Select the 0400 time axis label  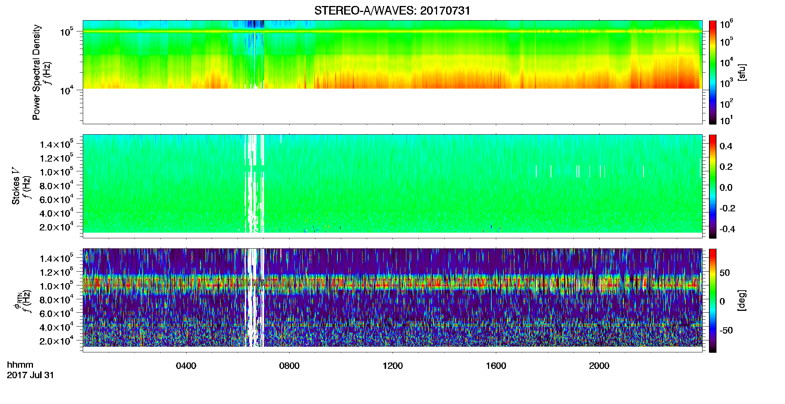click(x=186, y=366)
